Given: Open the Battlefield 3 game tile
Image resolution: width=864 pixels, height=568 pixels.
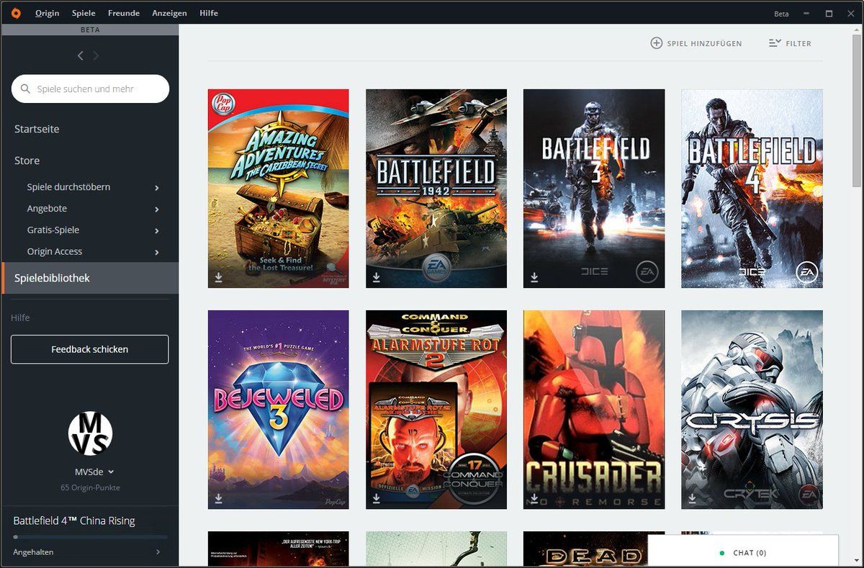Looking at the screenshot, I should tap(594, 189).
